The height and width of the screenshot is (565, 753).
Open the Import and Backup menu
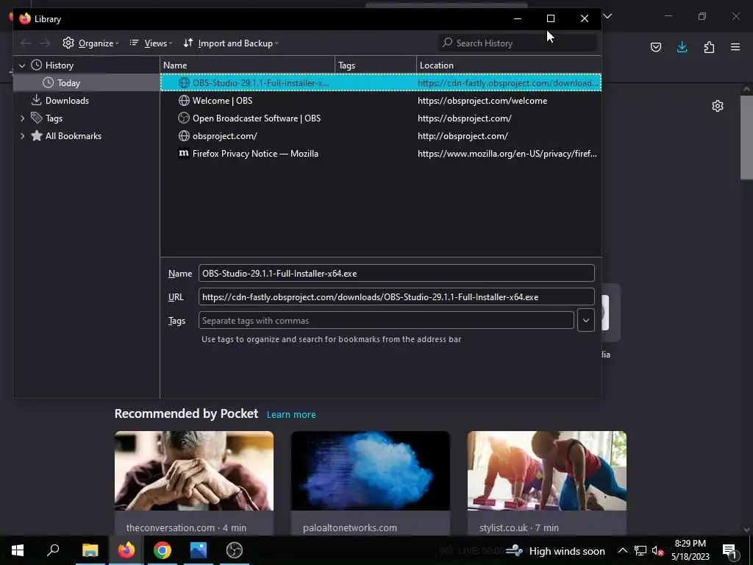(230, 43)
